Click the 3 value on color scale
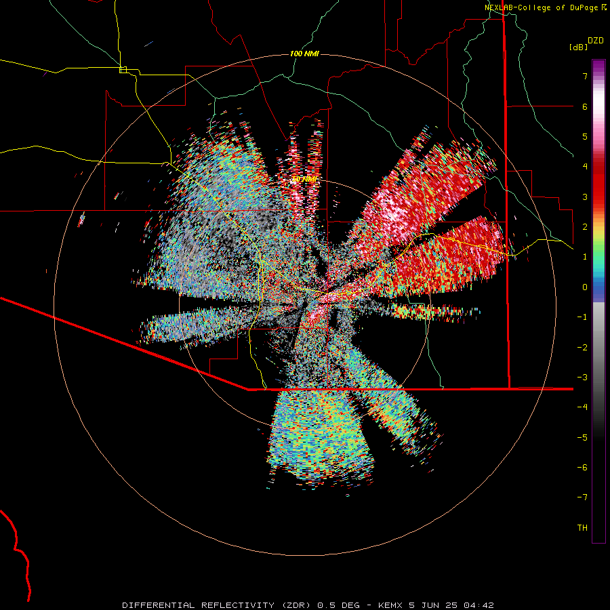 point(585,197)
